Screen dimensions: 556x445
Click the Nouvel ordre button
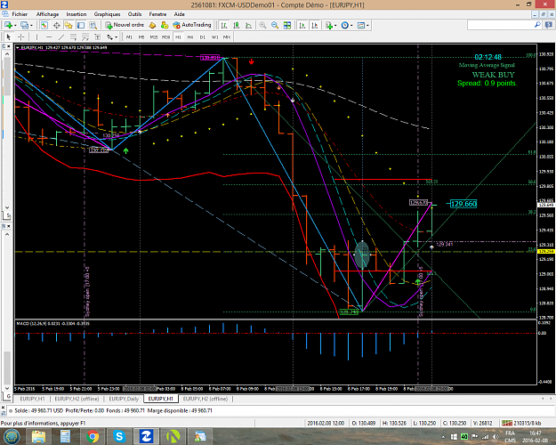[x=125, y=25]
